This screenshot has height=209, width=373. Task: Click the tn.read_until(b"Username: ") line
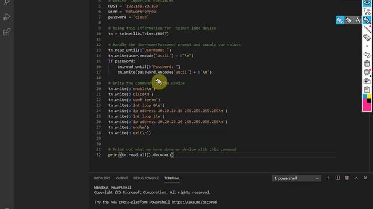click(x=140, y=50)
